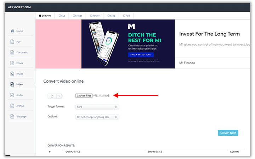Switch to the Cut tab

coord(62,16)
